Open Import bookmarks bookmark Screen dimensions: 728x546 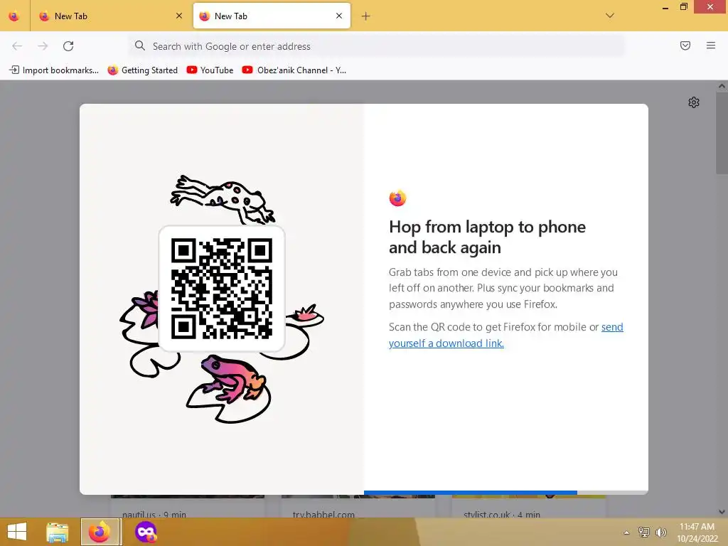[x=54, y=70]
